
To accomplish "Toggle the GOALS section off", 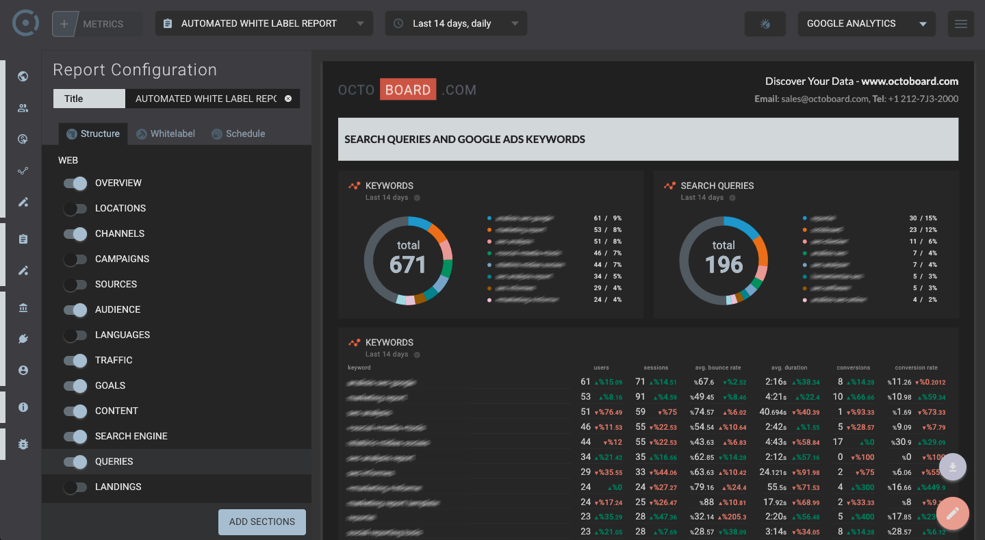I will (x=75, y=386).
